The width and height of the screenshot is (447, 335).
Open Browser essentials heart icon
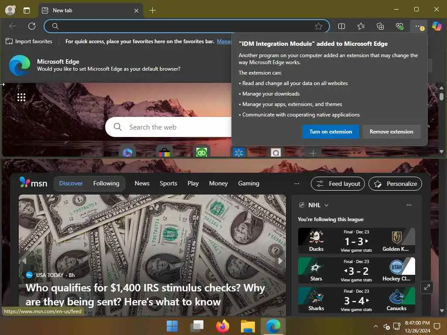[x=400, y=27]
